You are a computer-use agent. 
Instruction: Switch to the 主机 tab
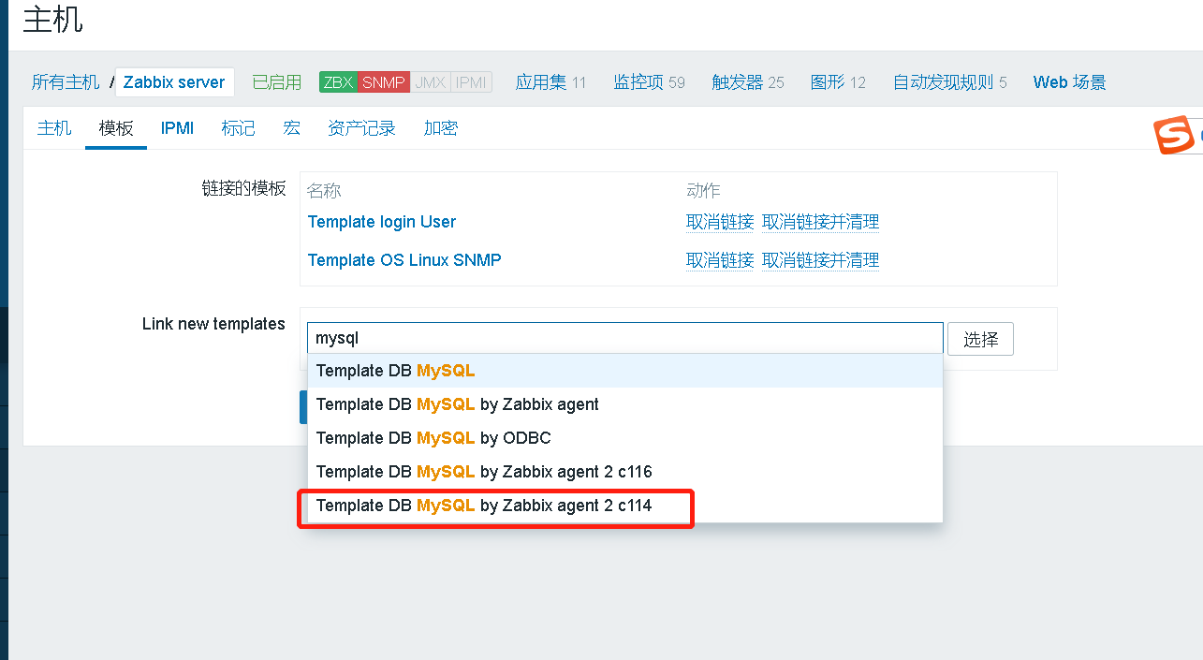click(54, 128)
